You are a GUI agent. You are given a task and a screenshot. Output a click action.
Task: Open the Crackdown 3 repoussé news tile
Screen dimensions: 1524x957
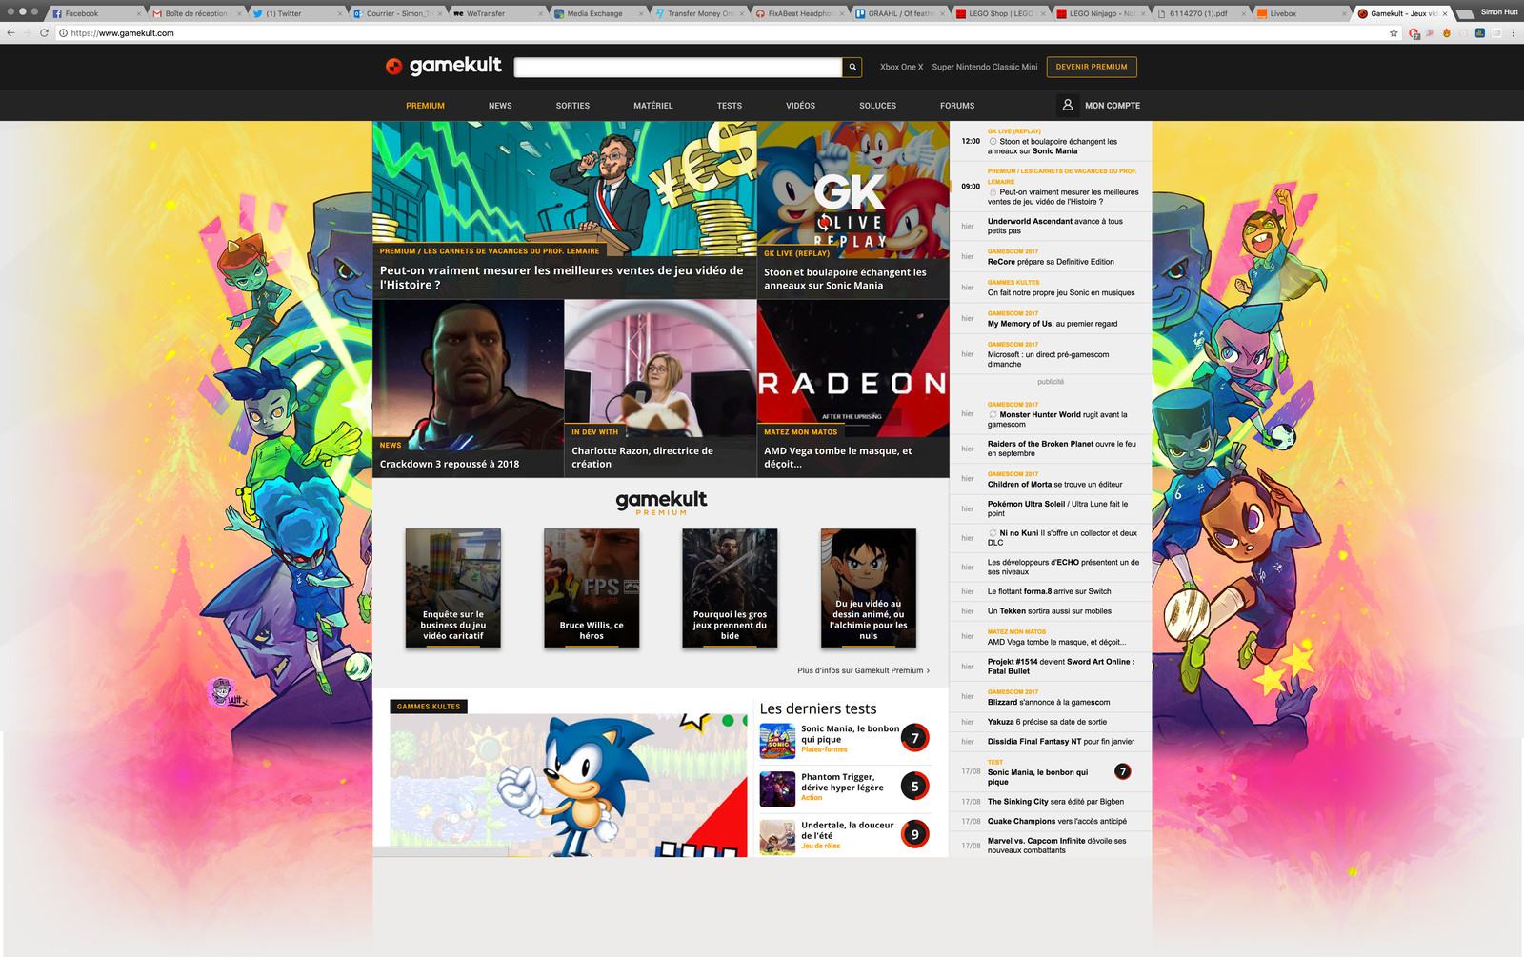(x=468, y=389)
